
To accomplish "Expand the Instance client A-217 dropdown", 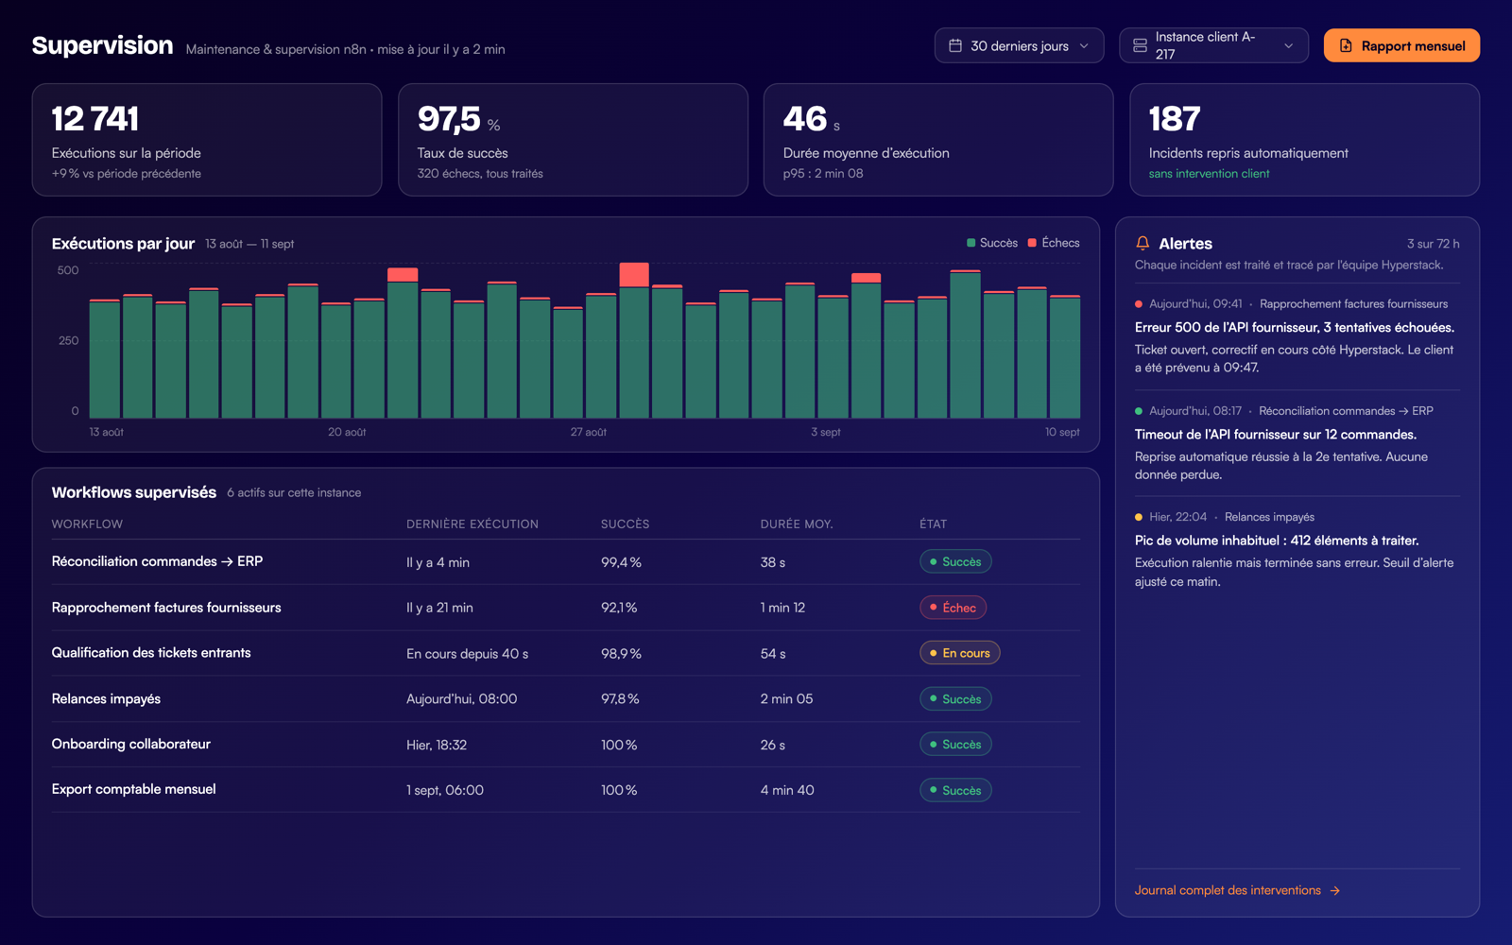I will point(1213,45).
